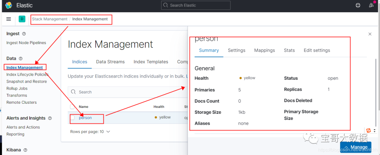
Task: Select the Data Streams tab
Action: (x=110, y=62)
